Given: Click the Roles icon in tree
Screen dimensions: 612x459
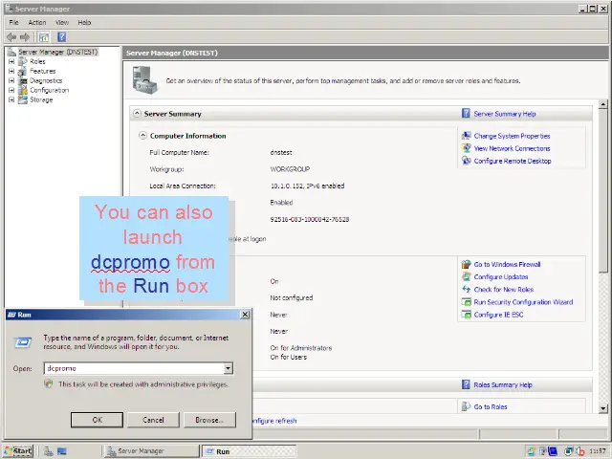Looking at the screenshot, I should (x=23, y=61).
